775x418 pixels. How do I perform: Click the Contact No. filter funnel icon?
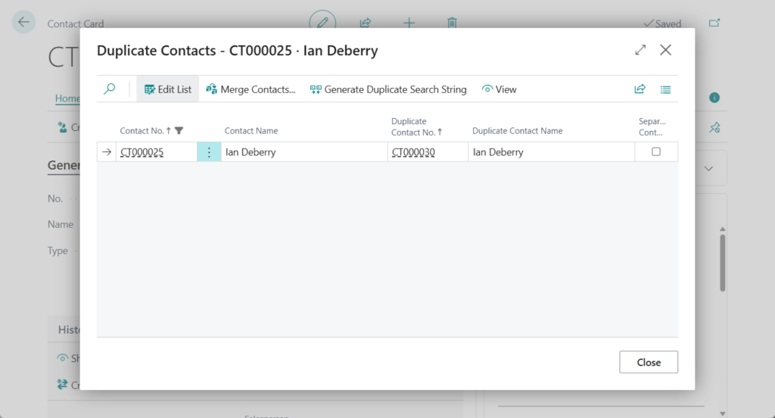pyautogui.click(x=179, y=131)
